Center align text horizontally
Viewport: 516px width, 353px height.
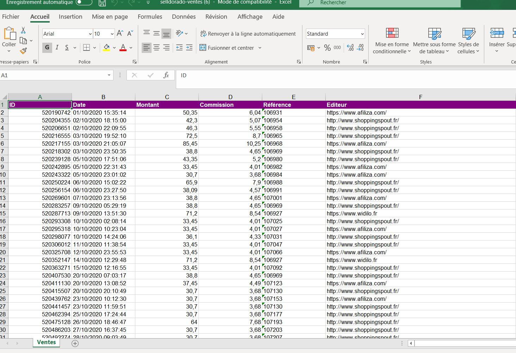pyautogui.click(x=156, y=48)
